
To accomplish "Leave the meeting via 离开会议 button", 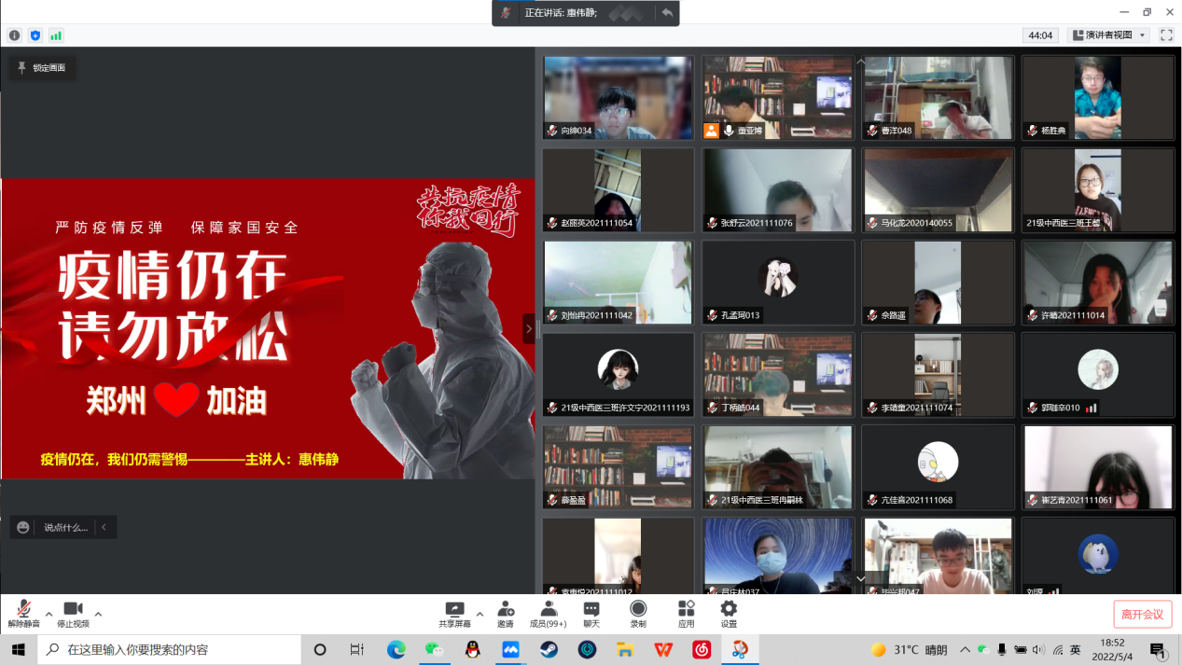I will click(x=1142, y=614).
